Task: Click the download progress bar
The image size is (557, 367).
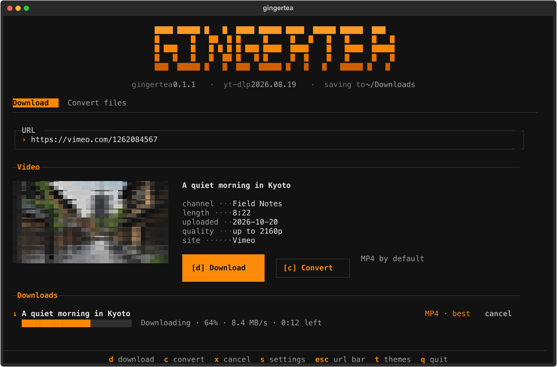Action: (77, 323)
